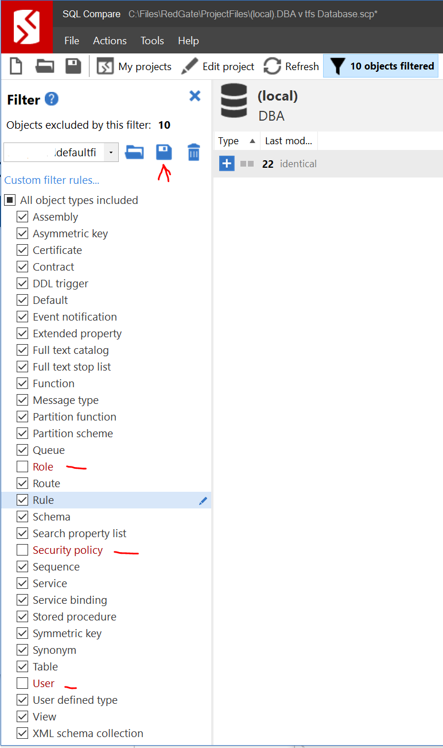Viewport: 443px width, 748px height.
Task: Save project using toolbar floppy disk icon
Action: point(73,66)
